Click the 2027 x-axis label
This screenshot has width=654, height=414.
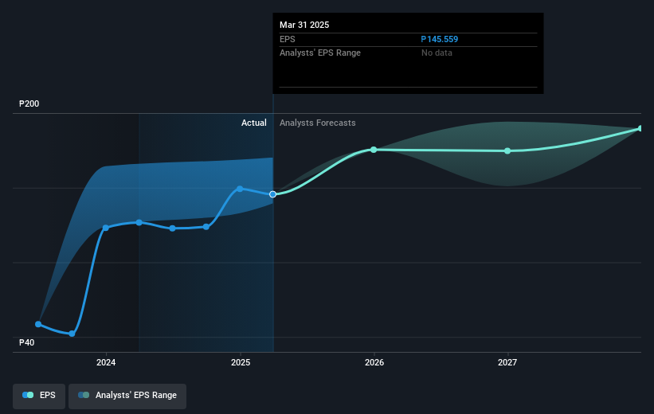[x=507, y=362]
